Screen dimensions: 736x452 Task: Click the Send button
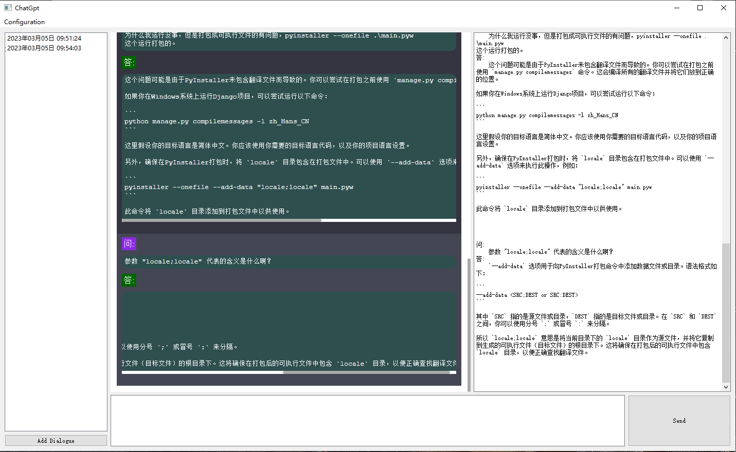point(679,421)
